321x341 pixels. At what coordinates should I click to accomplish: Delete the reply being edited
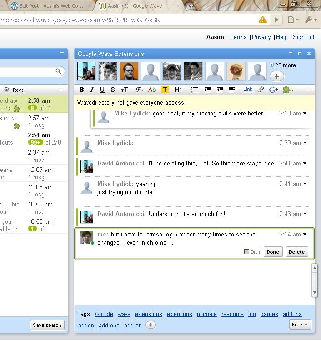(297, 252)
